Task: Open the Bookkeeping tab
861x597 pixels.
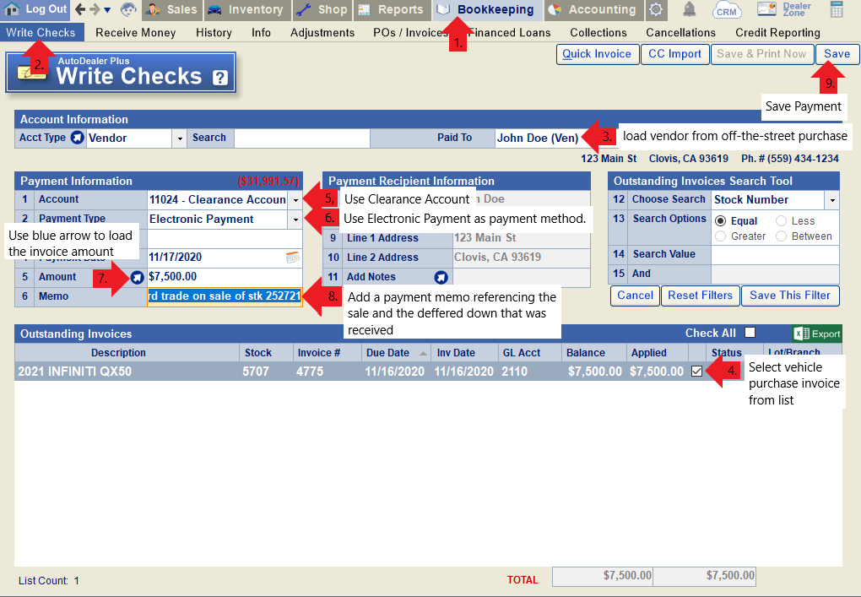Action: click(x=488, y=10)
